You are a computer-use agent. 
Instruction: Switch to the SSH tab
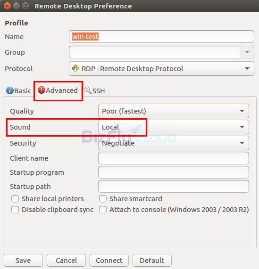click(x=95, y=90)
